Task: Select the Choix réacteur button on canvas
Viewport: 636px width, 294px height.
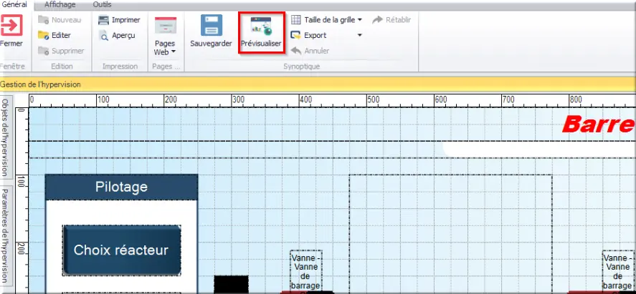Action: [121, 250]
